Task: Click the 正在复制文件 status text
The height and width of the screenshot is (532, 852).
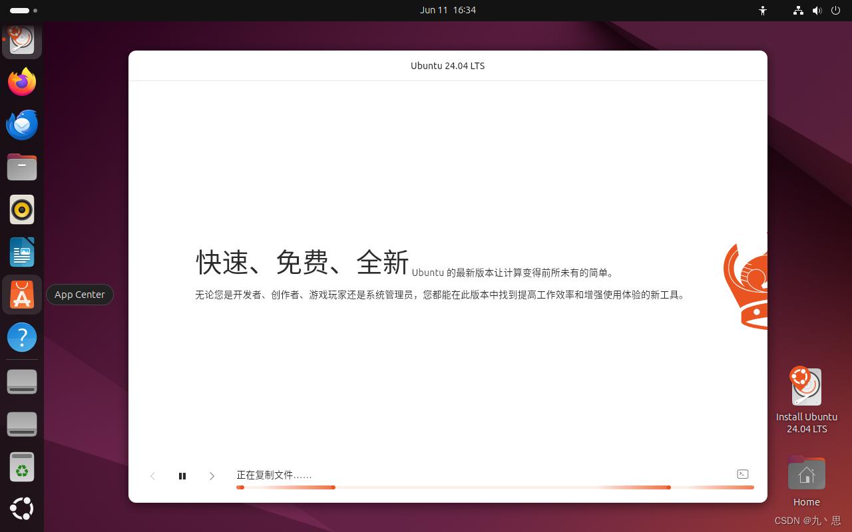Action: 274,475
